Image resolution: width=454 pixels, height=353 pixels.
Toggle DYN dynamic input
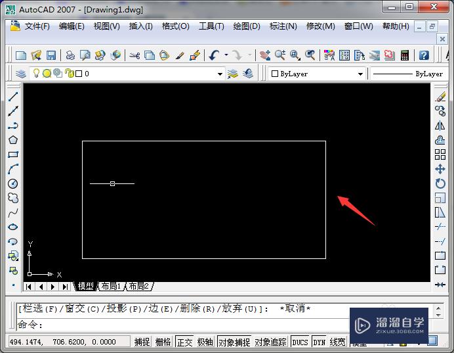[319, 342]
